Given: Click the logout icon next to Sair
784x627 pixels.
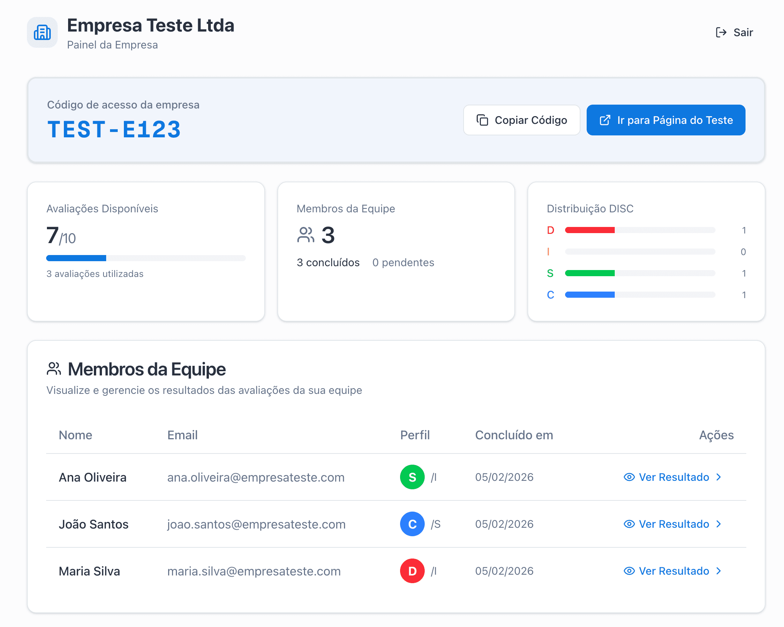Looking at the screenshot, I should (x=721, y=32).
